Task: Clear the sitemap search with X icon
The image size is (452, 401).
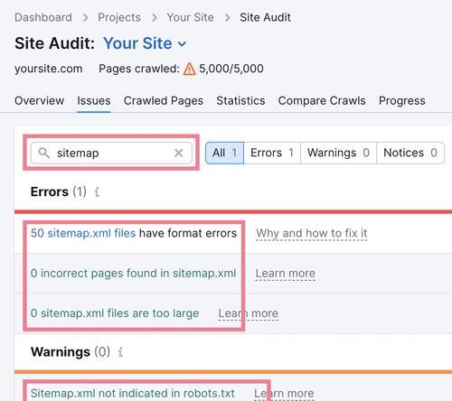Action: tap(179, 153)
